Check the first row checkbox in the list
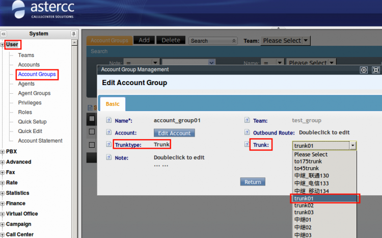The width and height of the screenshot is (382, 238). click(92, 131)
